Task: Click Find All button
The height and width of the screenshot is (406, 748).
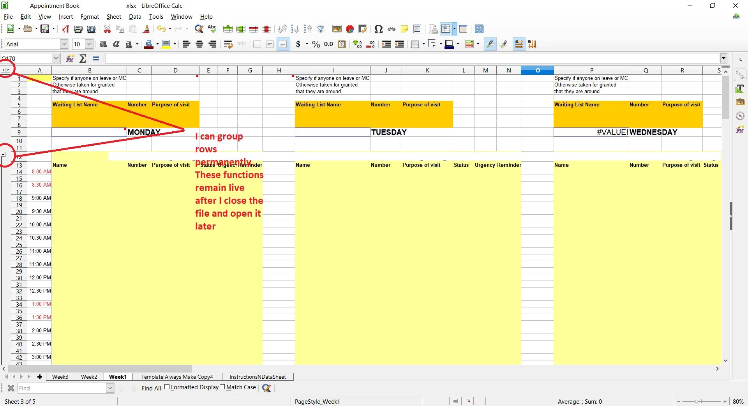Action: [x=151, y=388]
